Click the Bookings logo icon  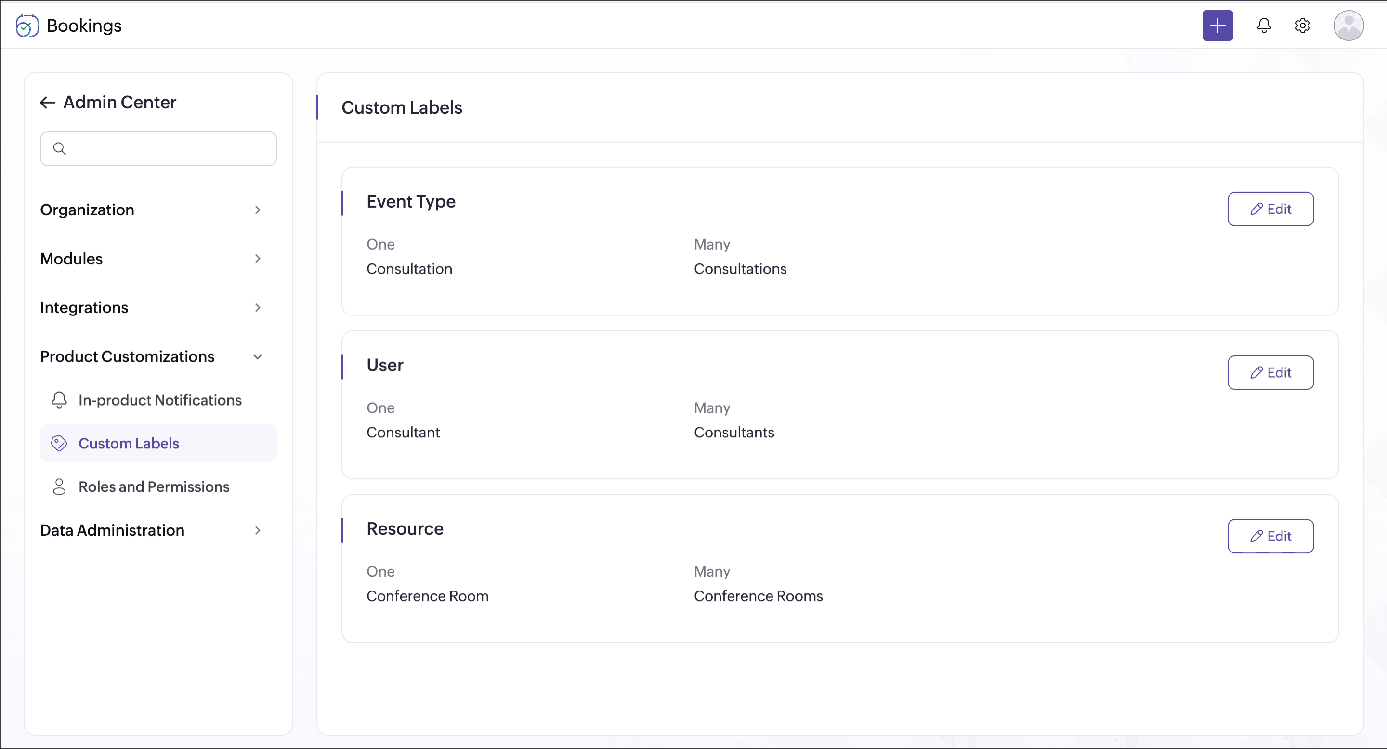pos(27,26)
